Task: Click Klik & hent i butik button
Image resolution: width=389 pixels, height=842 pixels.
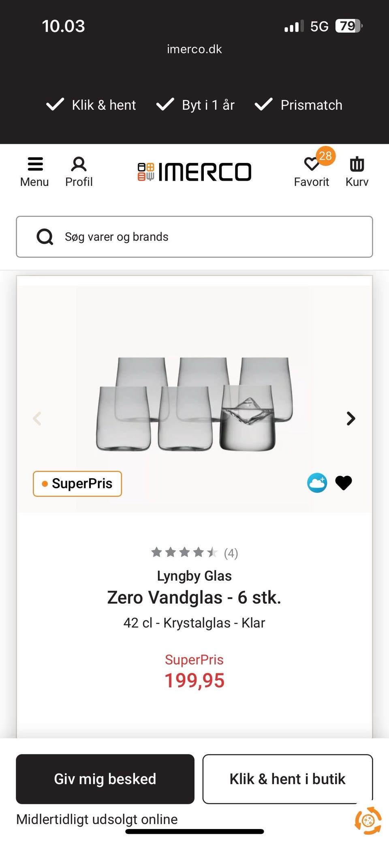Action: 288,779
